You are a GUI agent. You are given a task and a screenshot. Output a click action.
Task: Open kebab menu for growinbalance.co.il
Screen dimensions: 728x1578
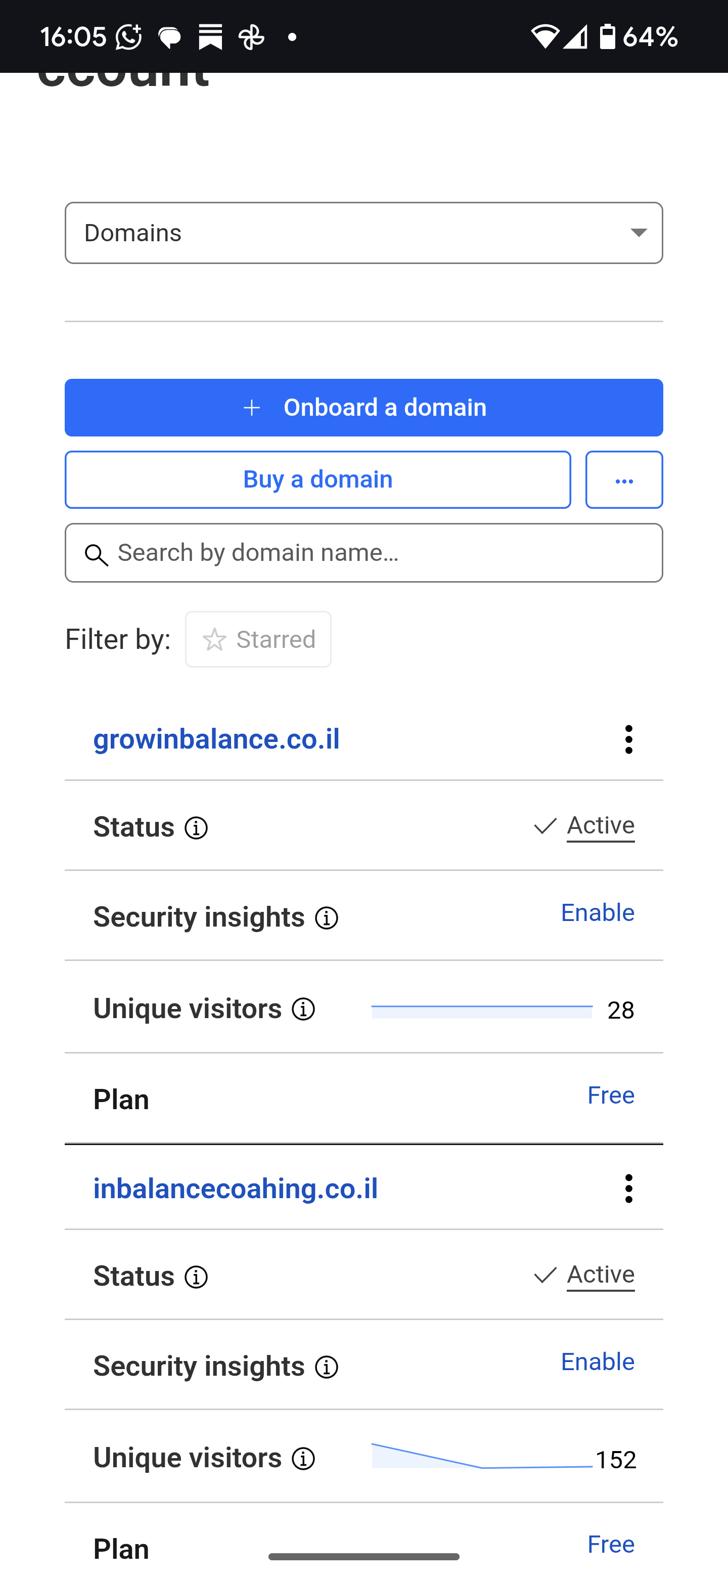(x=628, y=739)
